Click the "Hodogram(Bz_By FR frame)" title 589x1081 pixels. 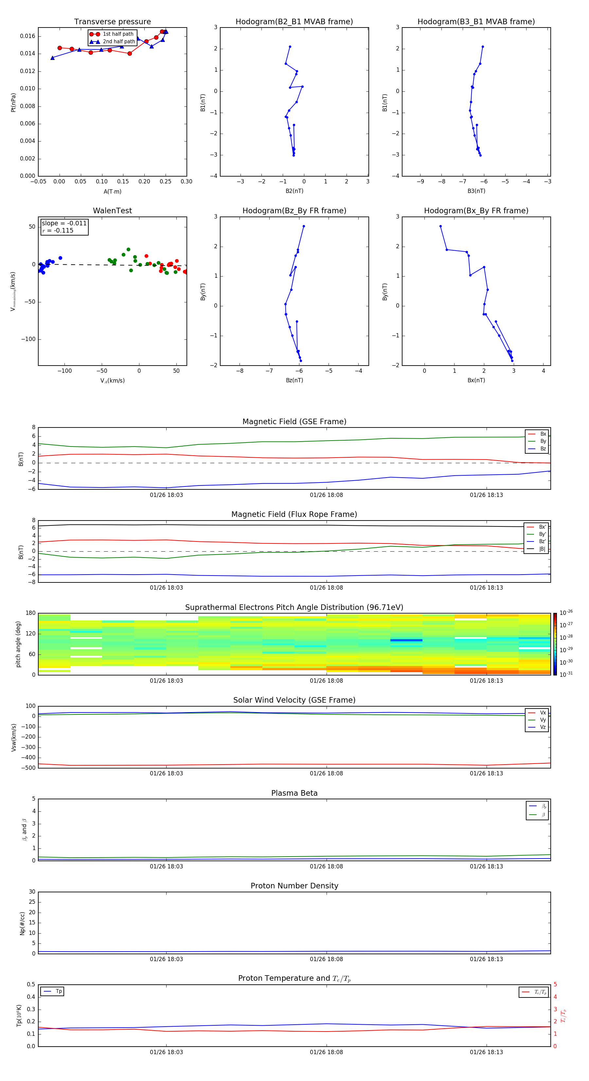click(294, 211)
